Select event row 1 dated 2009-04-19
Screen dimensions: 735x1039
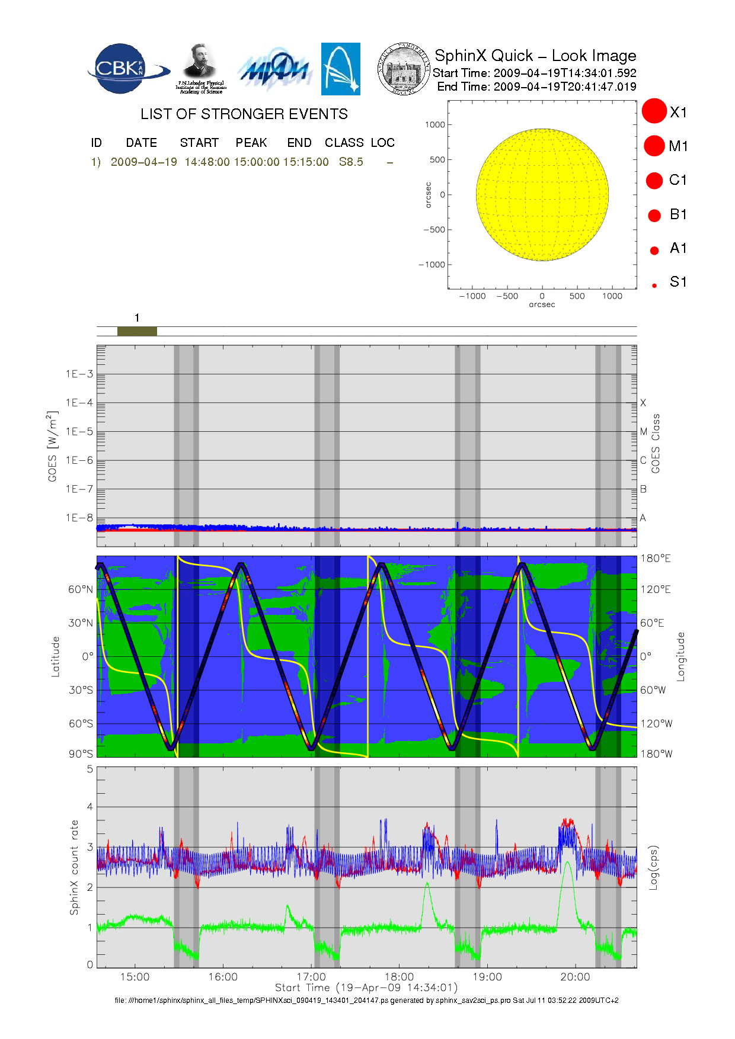pos(143,162)
